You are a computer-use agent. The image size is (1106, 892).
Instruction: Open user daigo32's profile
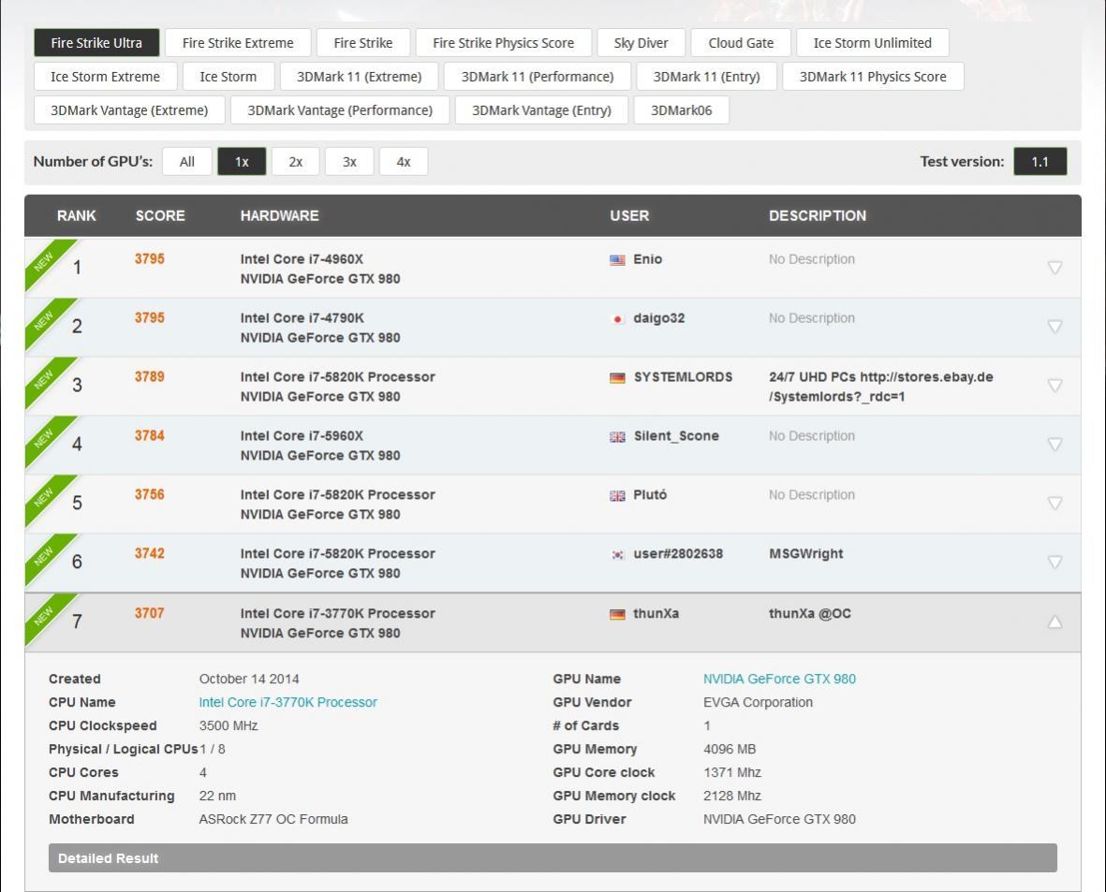pyautogui.click(x=658, y=318)
